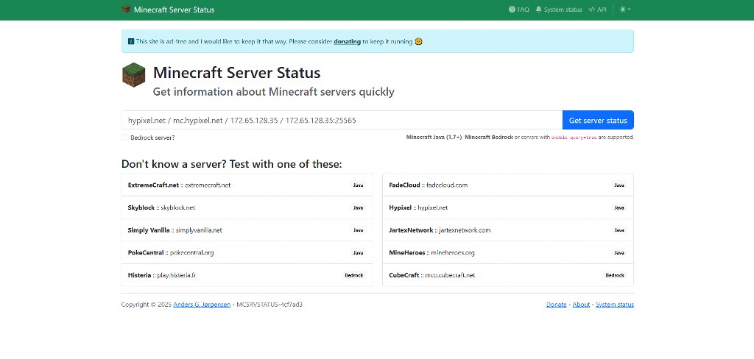Open Anders G. Jørgensen footer link
Screen dimensions: 754x359
201,305
